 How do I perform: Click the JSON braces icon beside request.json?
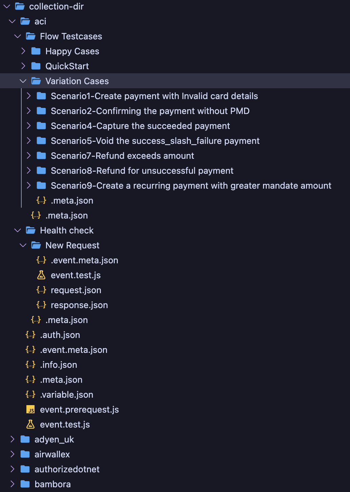[41, 290]
